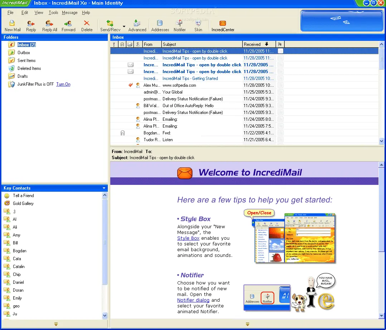Expand the bottom bar under Key Contacts
This screenshot has width=386, height=330.
coord(56,324)
